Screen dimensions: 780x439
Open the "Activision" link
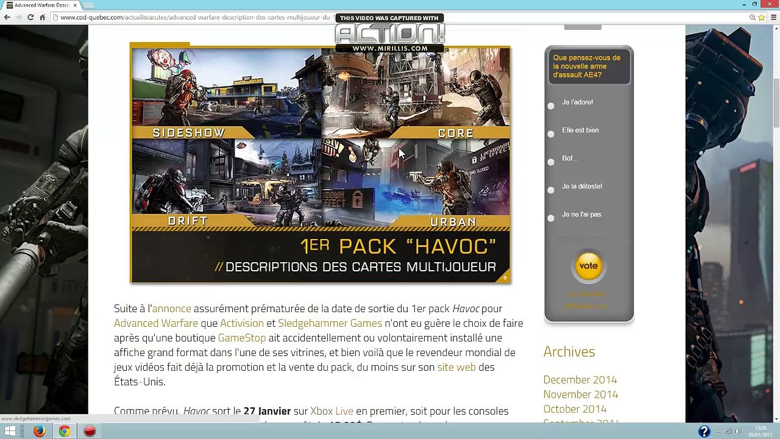[x=242, y=323]
